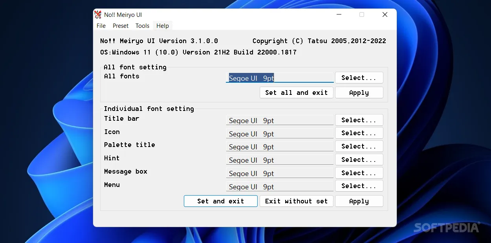Open the Tools menu
This screenshot has height=243, width=491.
pos(142,26)
